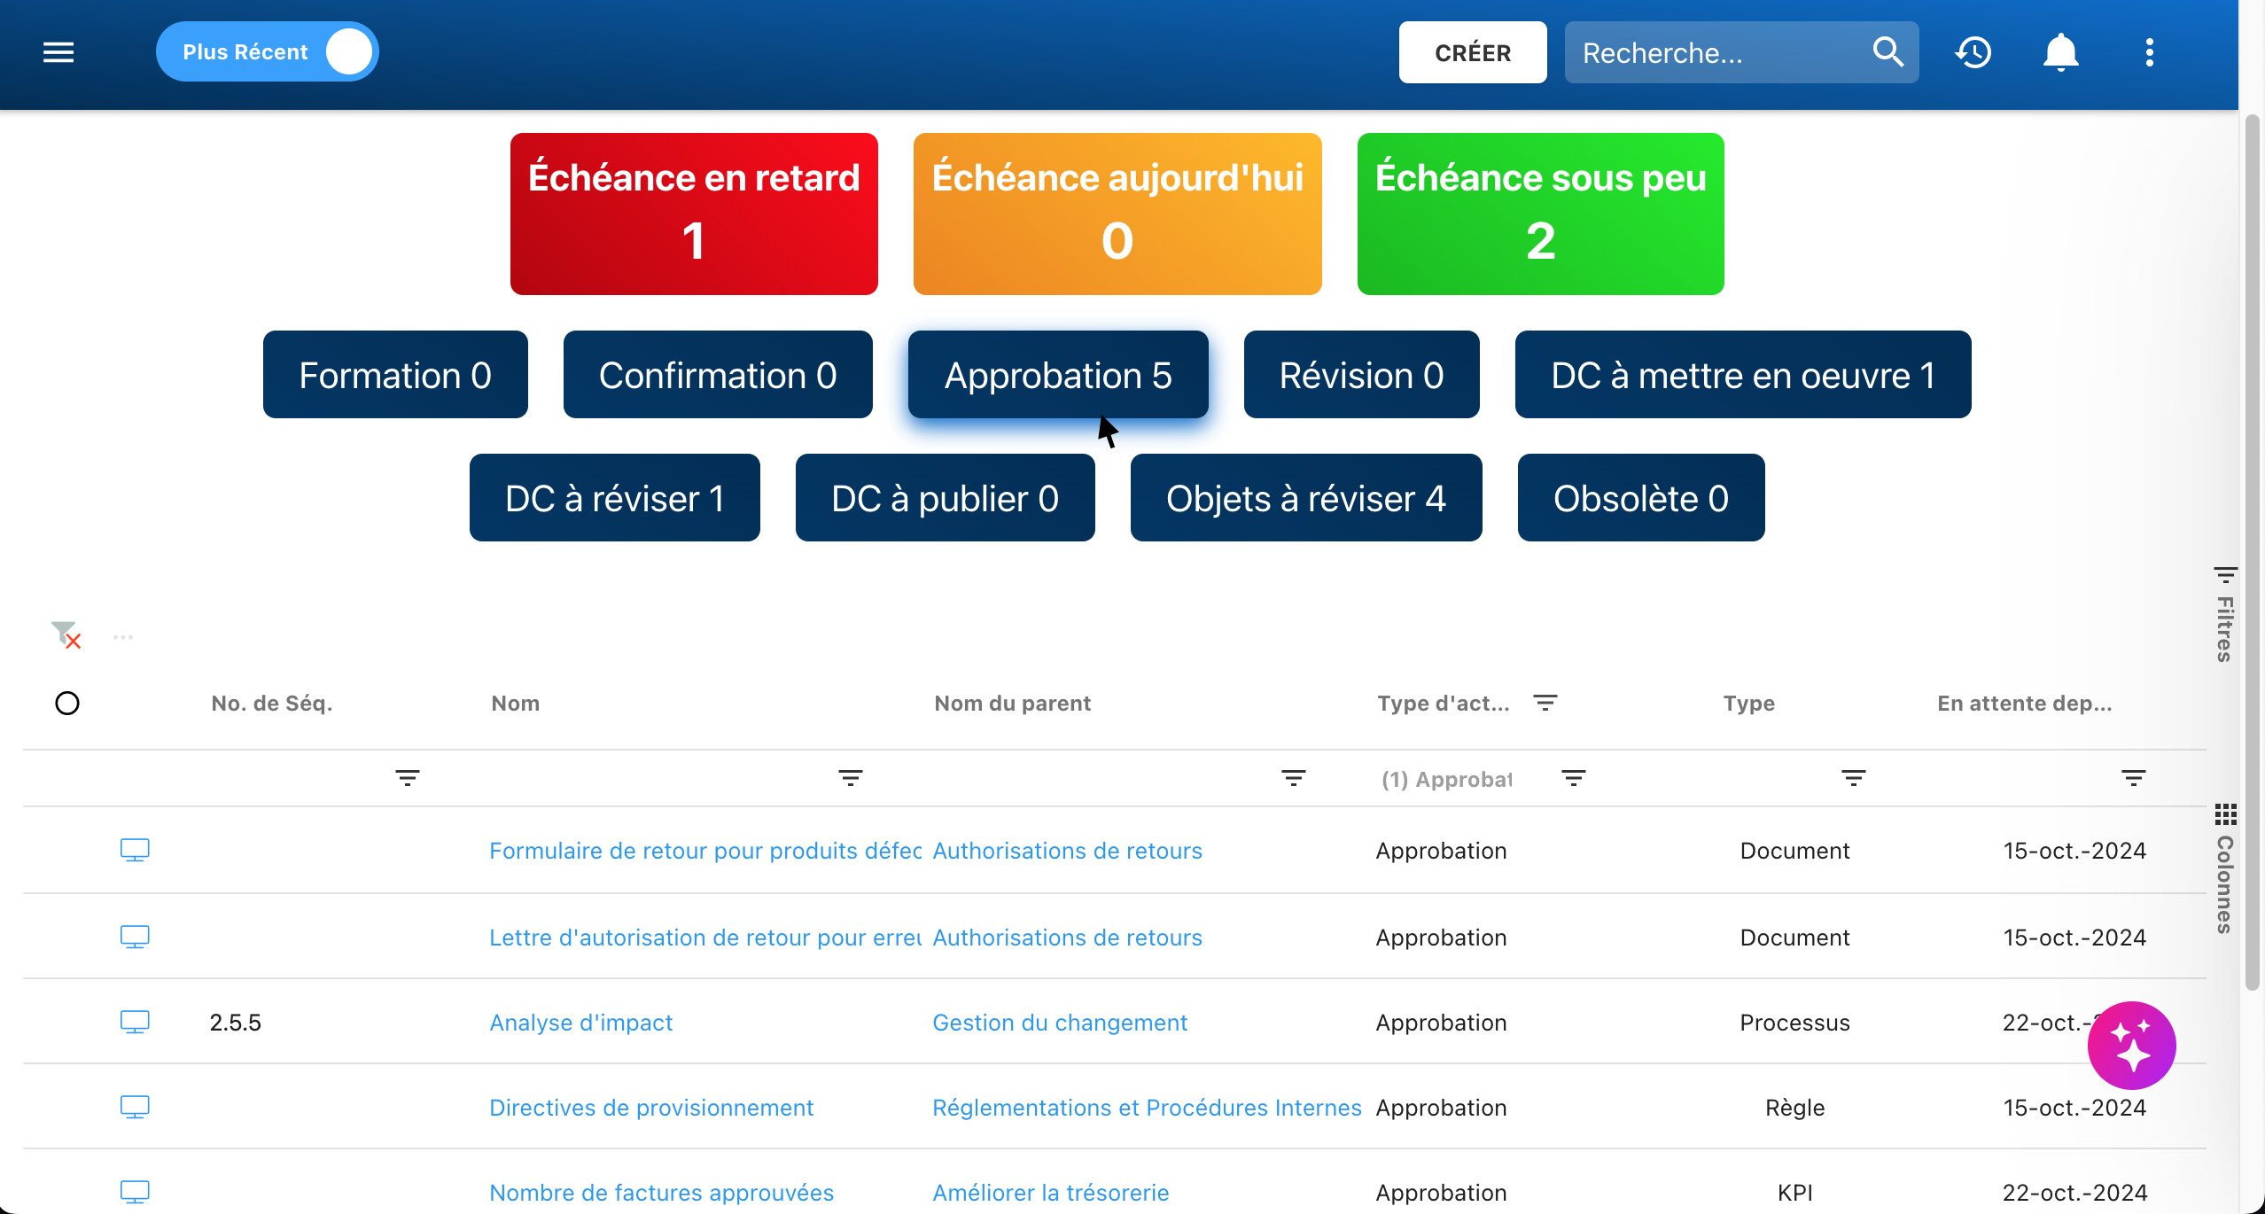This screenshot has width=2265, height=1214.
Task: Click monitor icon beside Analyse d'impact row
Action: (x=135, y=1023)
